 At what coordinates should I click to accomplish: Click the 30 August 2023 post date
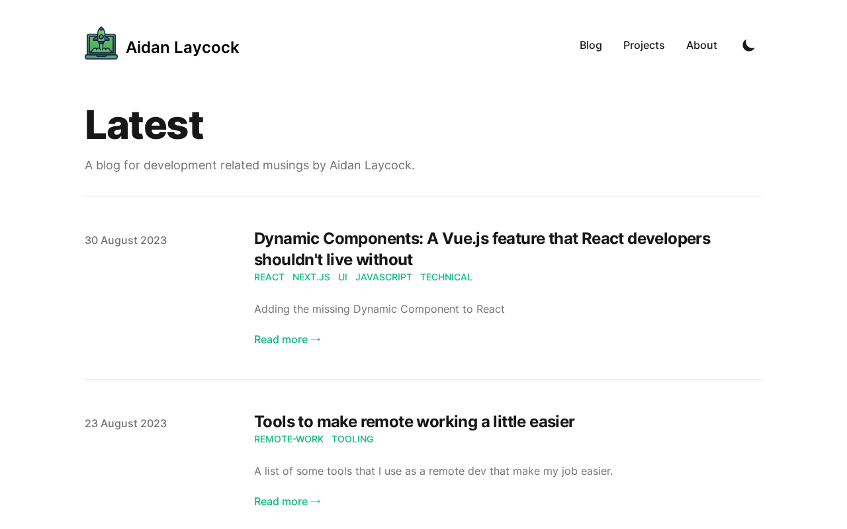coord(126,241)
